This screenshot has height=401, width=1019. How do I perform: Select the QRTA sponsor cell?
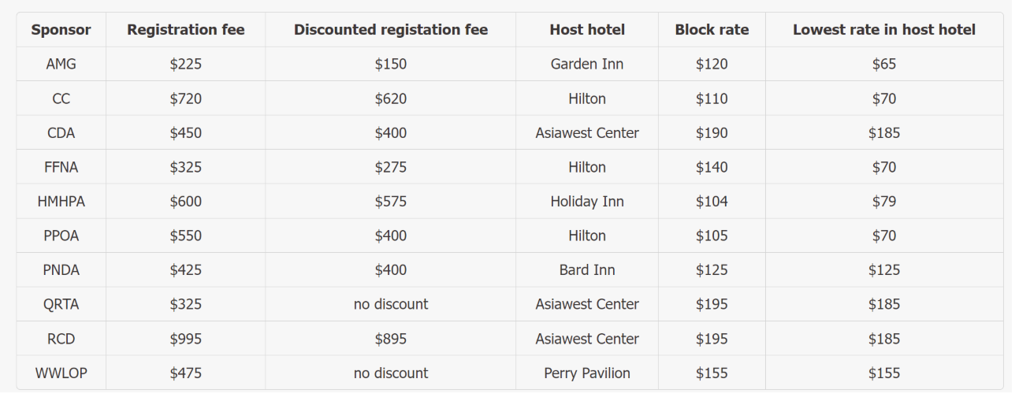click(x=61, y=304)
